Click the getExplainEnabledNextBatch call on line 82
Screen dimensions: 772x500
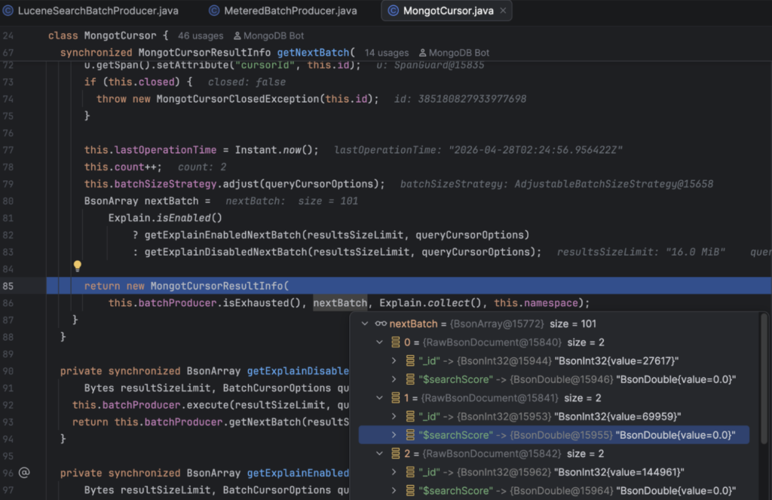click(x=222, y=235)
